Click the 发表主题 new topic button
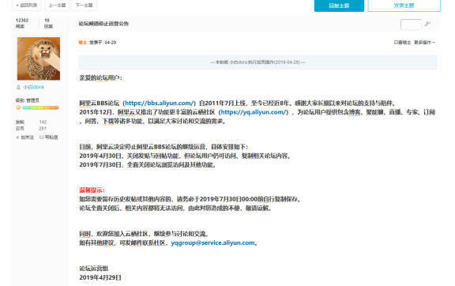The image size is (455, 286). pyautogui.click(x=404, y=6)
